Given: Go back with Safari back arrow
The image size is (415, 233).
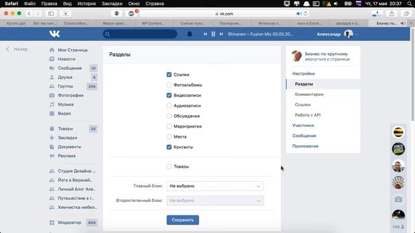Looking at the screenshot, I should point(29,14).
